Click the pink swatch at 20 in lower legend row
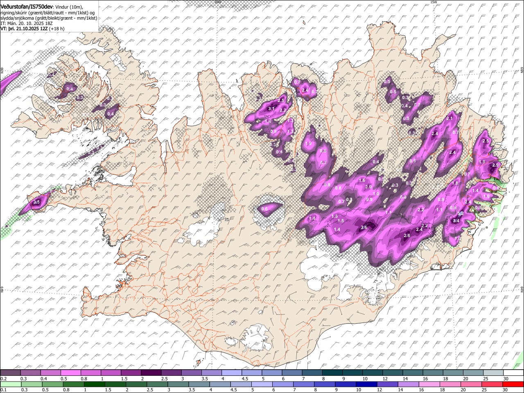Viewport: 524px width, 393px height. point(472,384)
